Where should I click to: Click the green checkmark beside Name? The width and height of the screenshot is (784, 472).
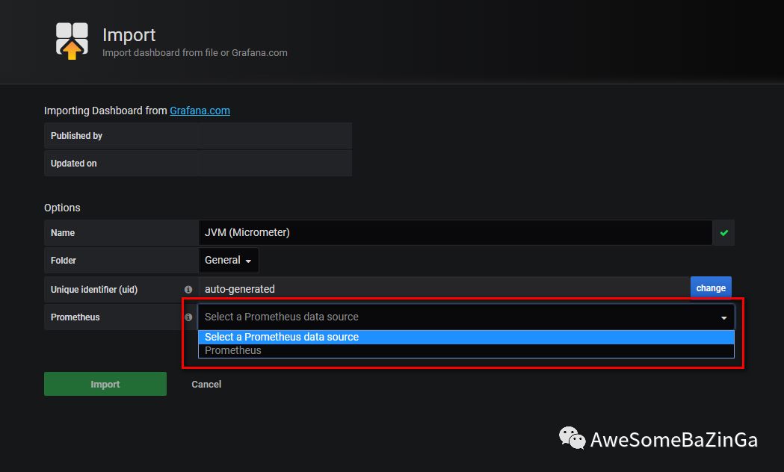(723, 233)
